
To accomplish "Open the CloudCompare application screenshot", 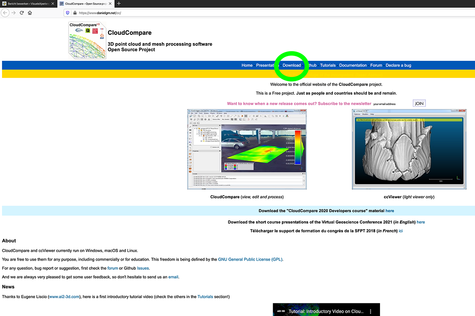I will (x=247, y=149).
